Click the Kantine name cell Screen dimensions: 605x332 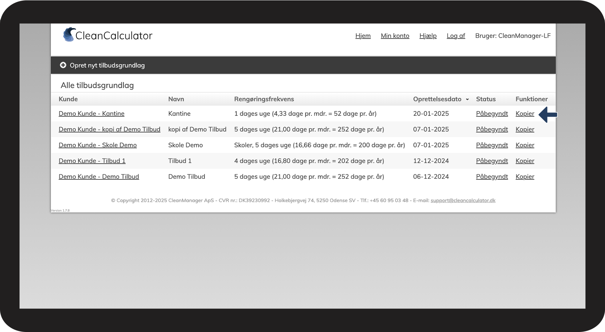coord(179,114)
